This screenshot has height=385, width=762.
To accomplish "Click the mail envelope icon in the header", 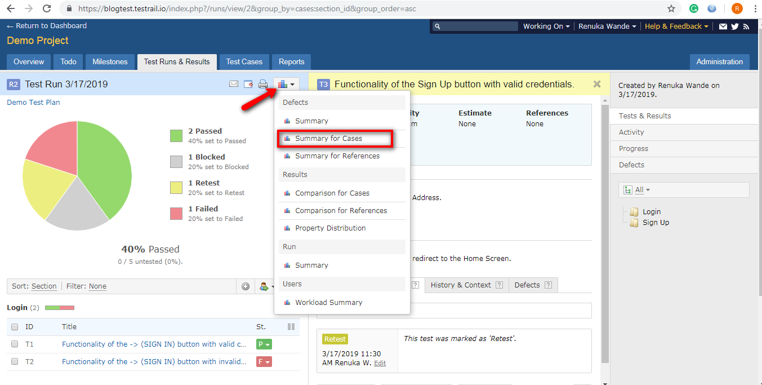I will (x=723, y=26).
